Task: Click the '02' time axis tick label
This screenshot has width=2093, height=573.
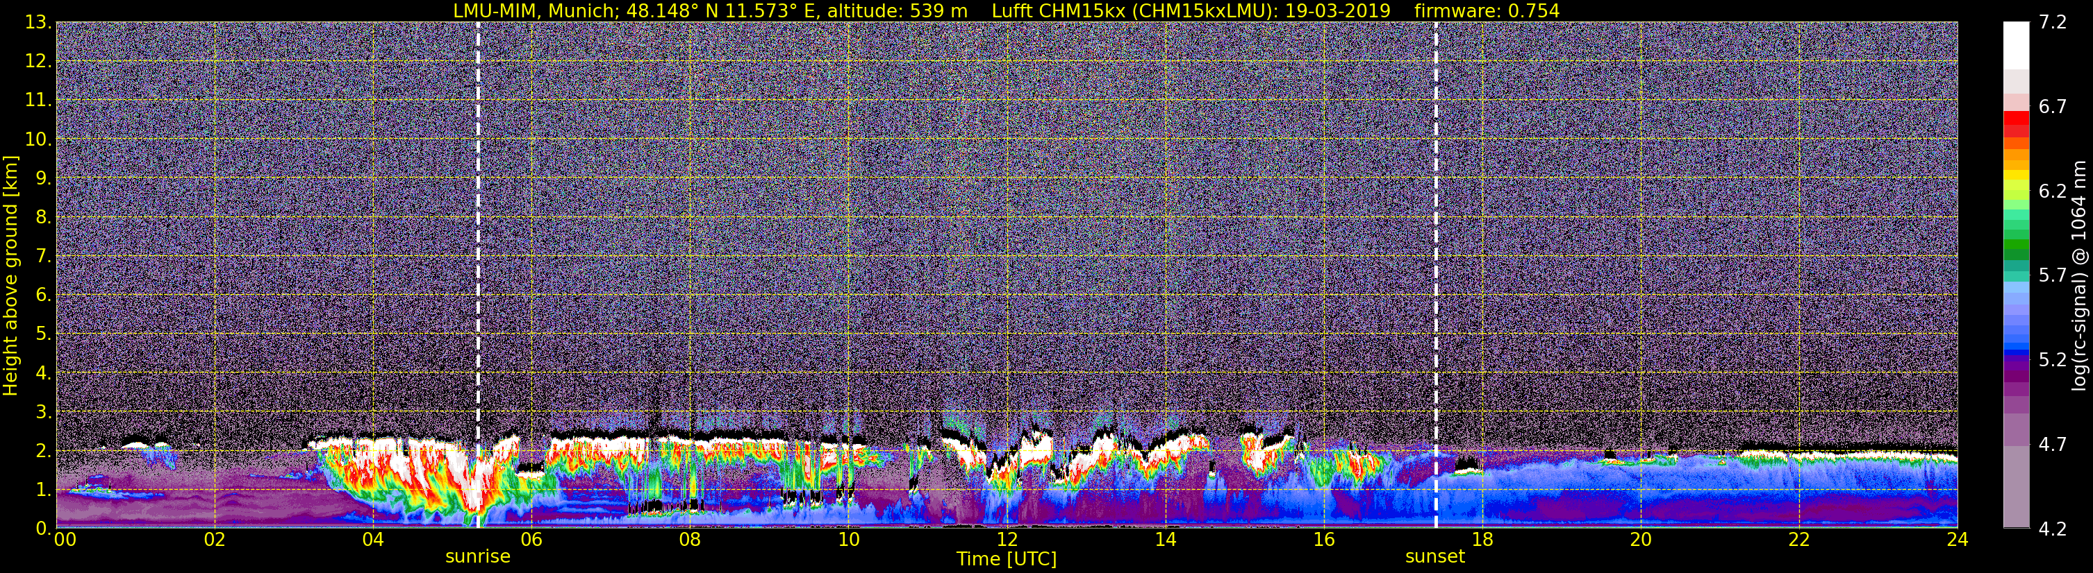Action: point(215,540)
